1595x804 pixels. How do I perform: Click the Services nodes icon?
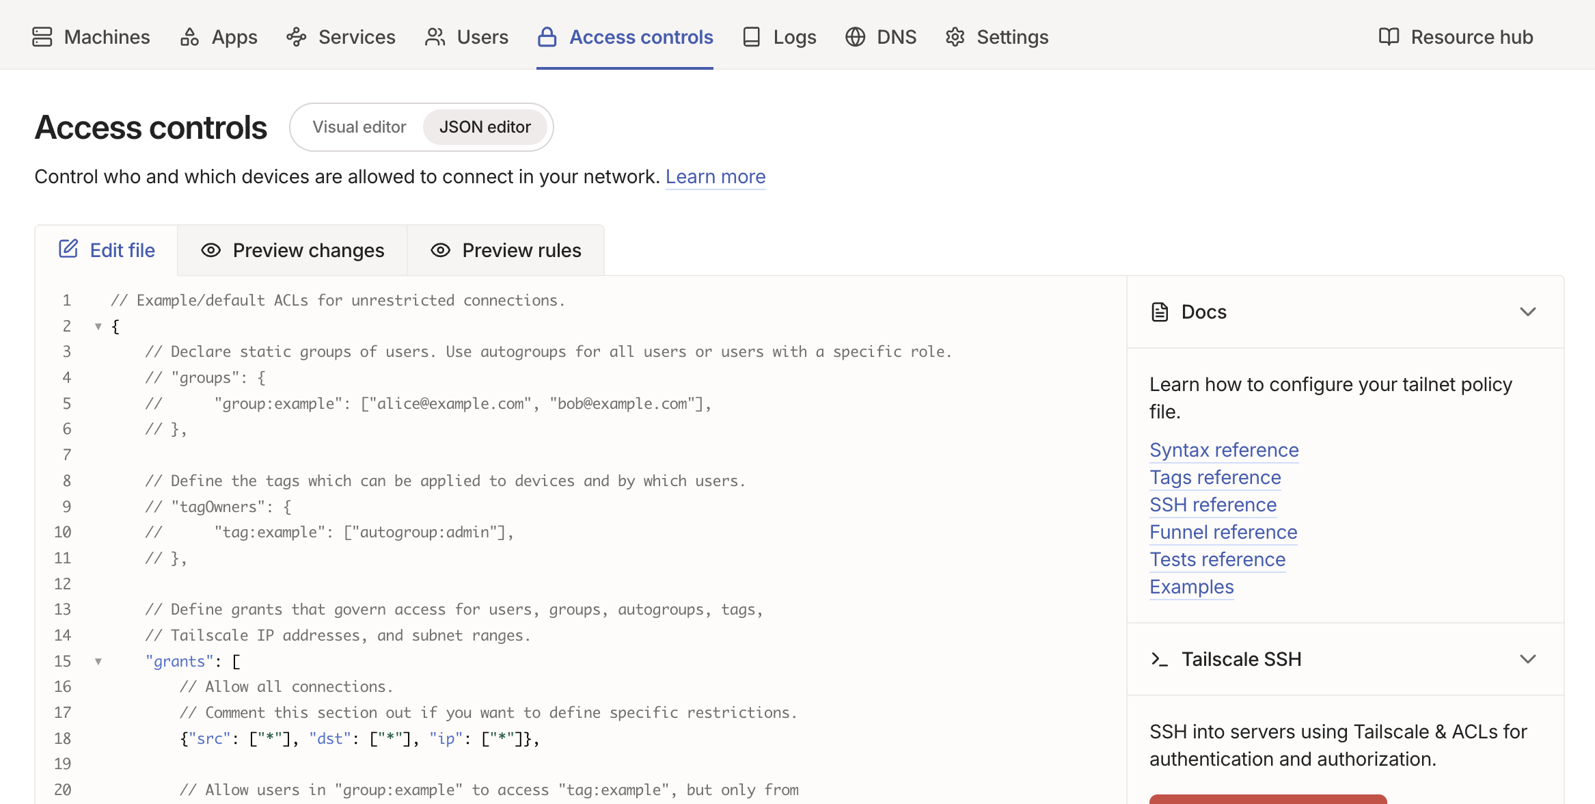tap(296, 37)
